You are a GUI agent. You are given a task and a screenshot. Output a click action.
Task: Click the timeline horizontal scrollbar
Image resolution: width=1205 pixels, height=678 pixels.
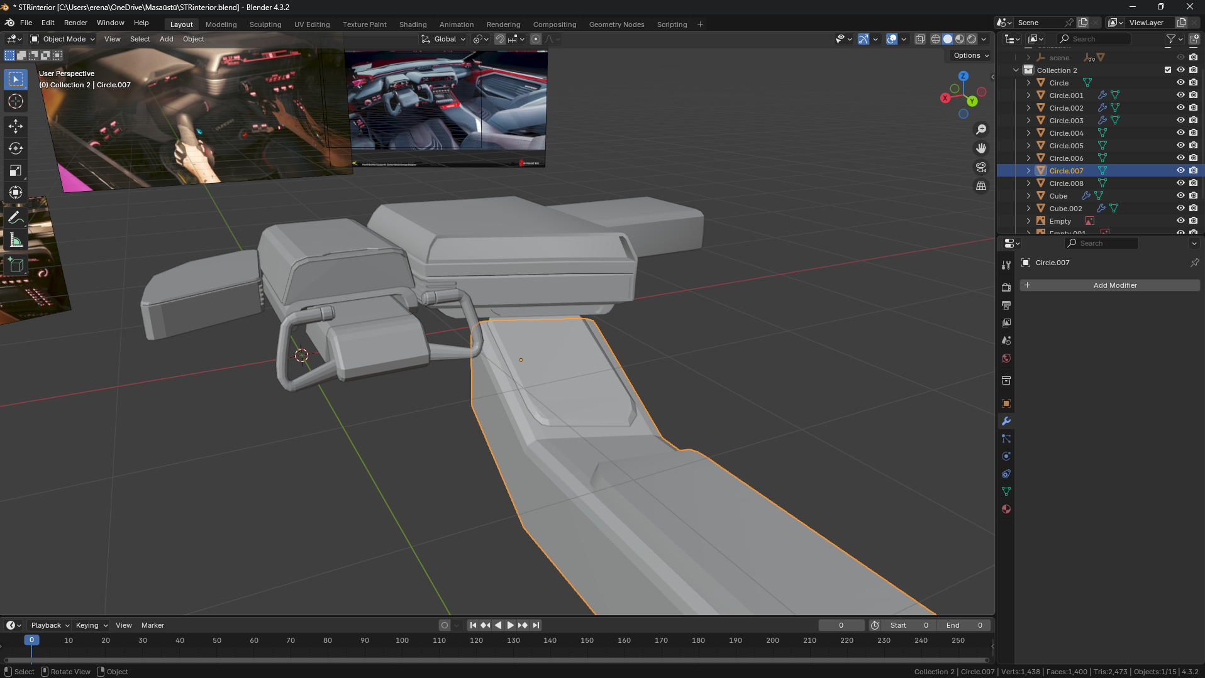click(496, 660)
